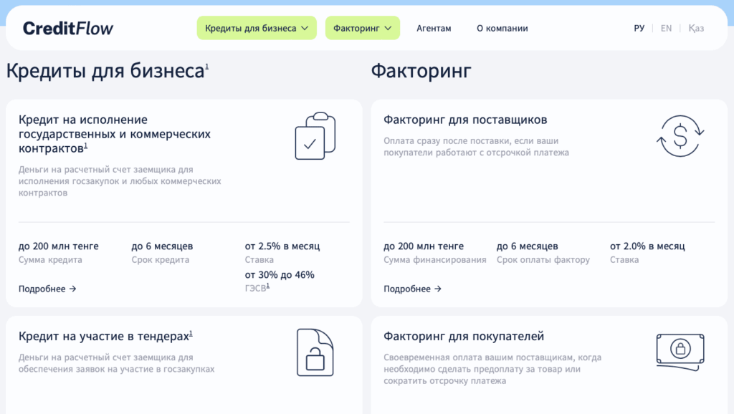Viewport: 734px width, 414px height.
Task: Open the Кредит на участие в тендерах title
Action: [x=104, y=336]
